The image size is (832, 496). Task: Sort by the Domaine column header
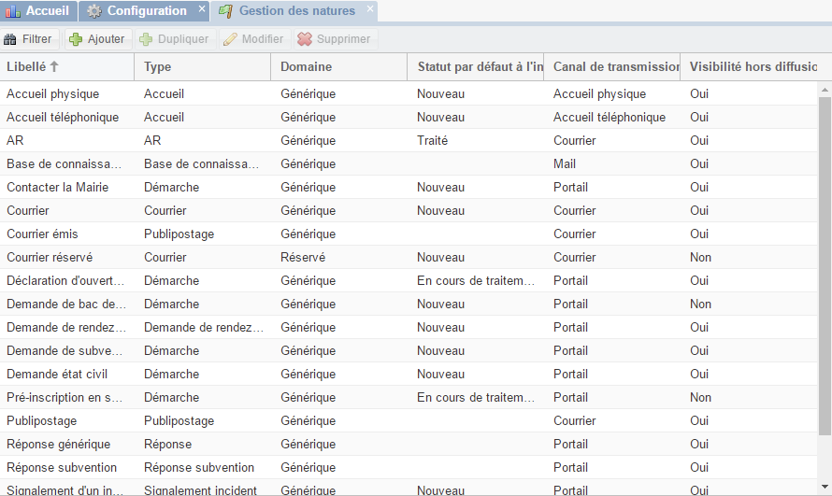point(306,67)
